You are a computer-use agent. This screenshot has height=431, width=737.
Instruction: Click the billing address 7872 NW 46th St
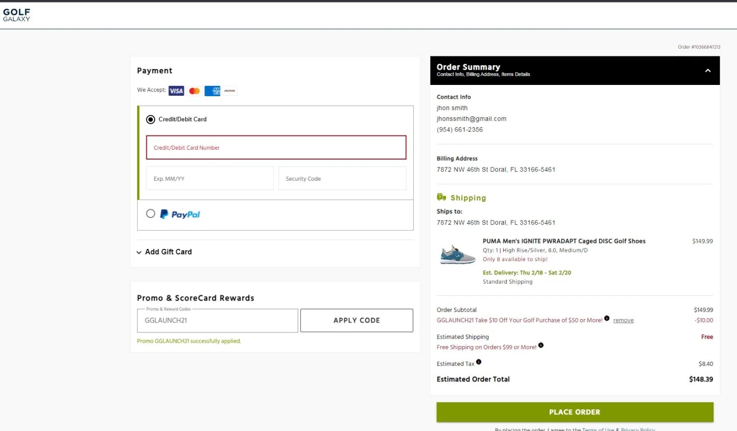tap(496, 169)
